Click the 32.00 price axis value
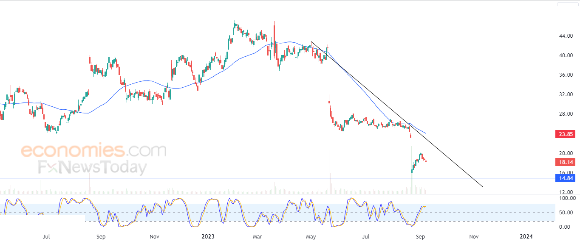Screen dimensions: 580x244 (x=566, y=94)
